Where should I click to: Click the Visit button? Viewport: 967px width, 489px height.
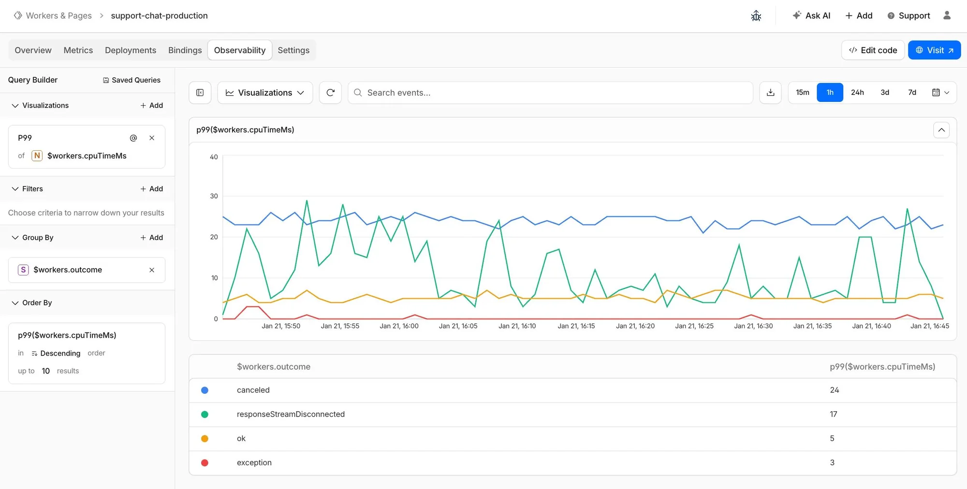pyautogui.click(x=934, y=50)
